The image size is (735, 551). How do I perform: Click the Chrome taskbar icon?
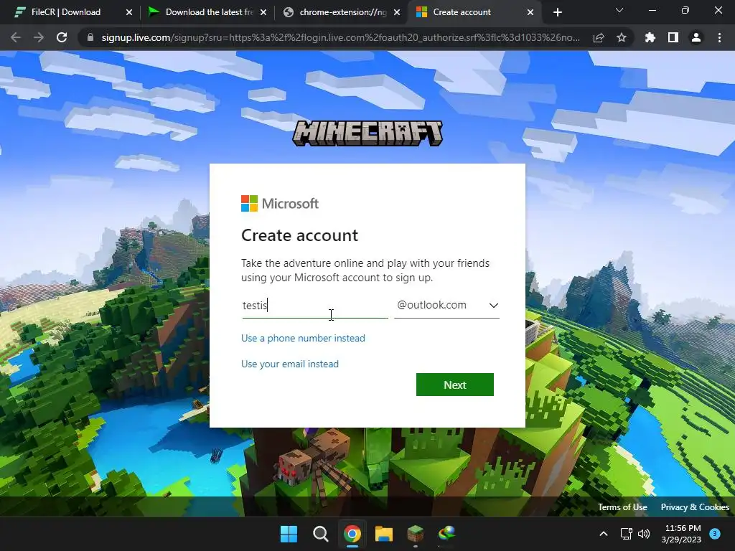pyautogui.click(x=352, y=534)
